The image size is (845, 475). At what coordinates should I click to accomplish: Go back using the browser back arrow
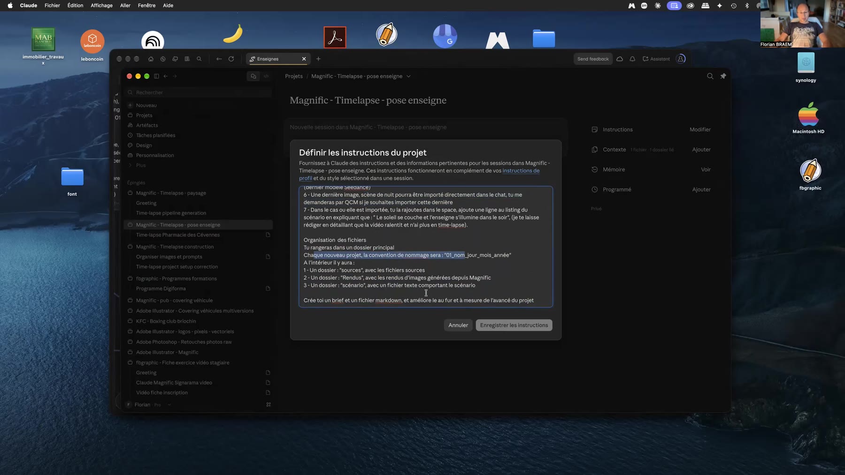[x=219, y=59]
